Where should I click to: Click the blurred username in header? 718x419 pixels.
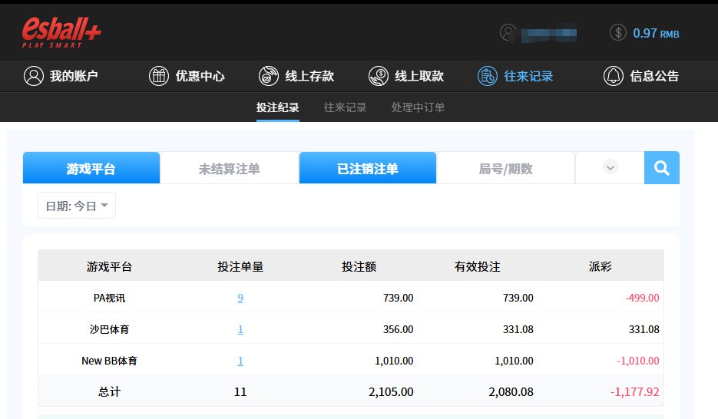(x=548, y=33)
